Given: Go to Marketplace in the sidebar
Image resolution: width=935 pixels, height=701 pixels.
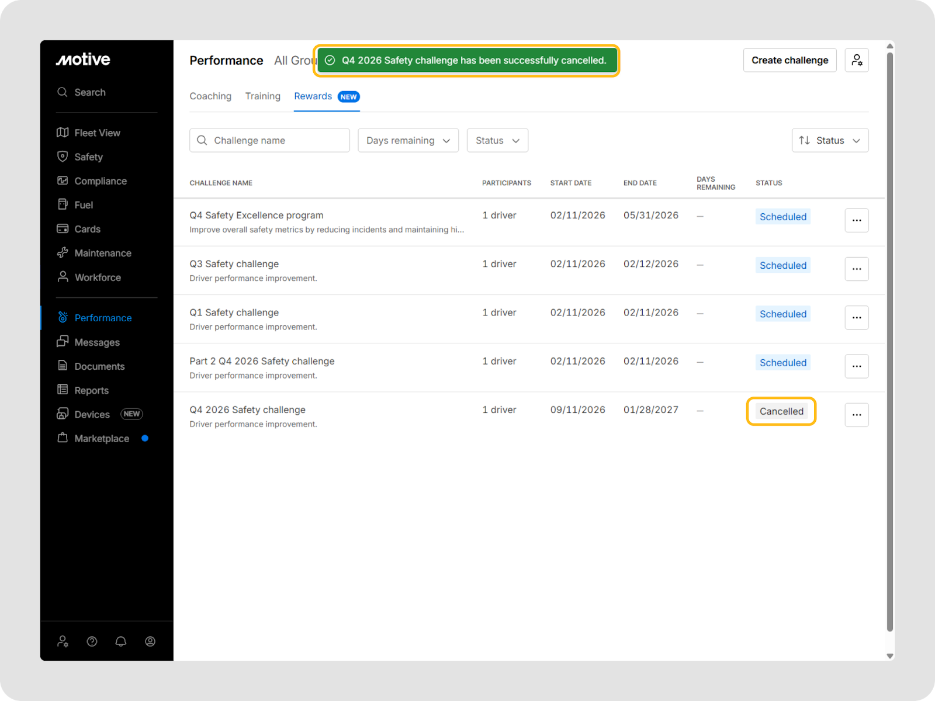Looking at the screenshot, I should tap(102, 438).
